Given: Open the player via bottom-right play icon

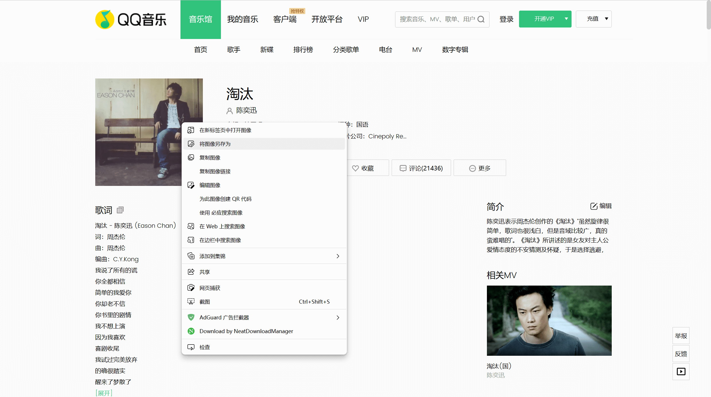Looking at the screenshot, I should point(681,372).
